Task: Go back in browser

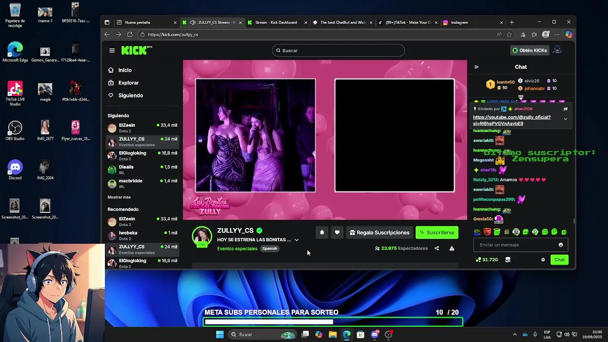Action: (107, 35)
